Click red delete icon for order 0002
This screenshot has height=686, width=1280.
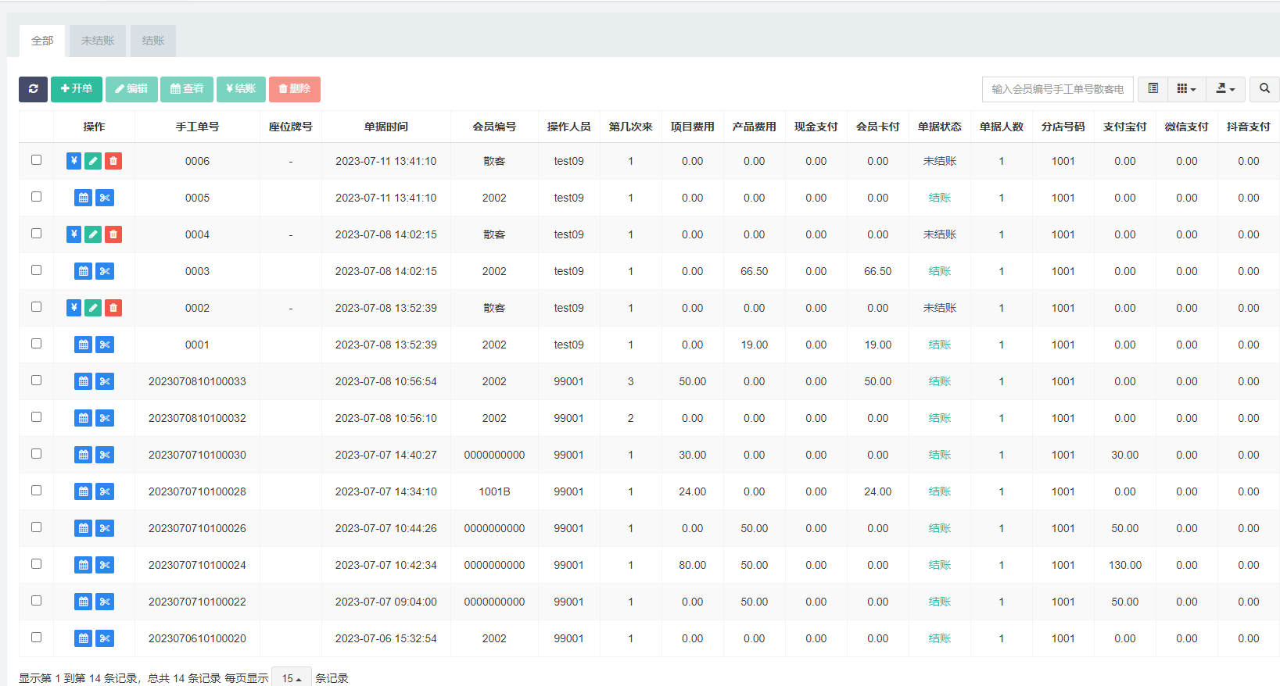[x=113, y=308]
